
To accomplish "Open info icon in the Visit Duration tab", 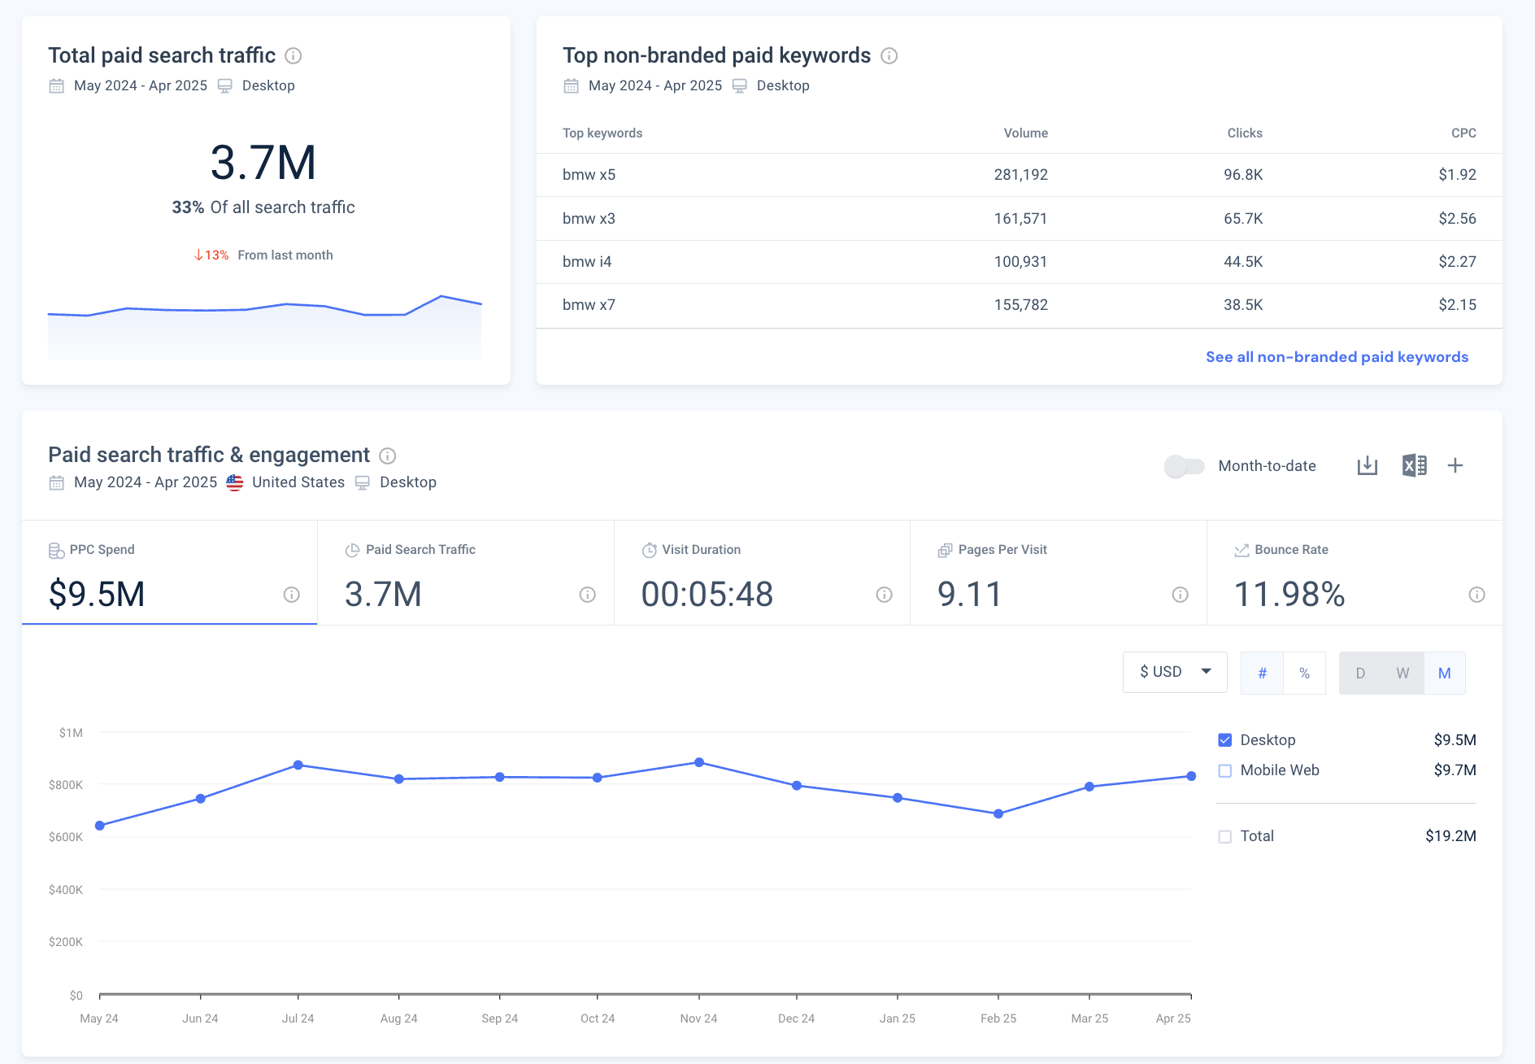I will (884, 595).
